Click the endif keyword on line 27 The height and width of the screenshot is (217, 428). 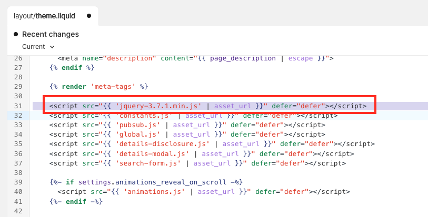click(72, 68)
